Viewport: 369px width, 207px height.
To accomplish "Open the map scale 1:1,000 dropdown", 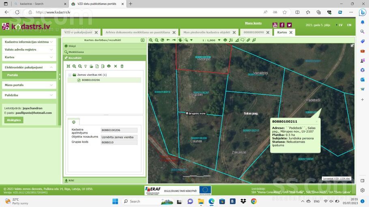I will 219,40.
